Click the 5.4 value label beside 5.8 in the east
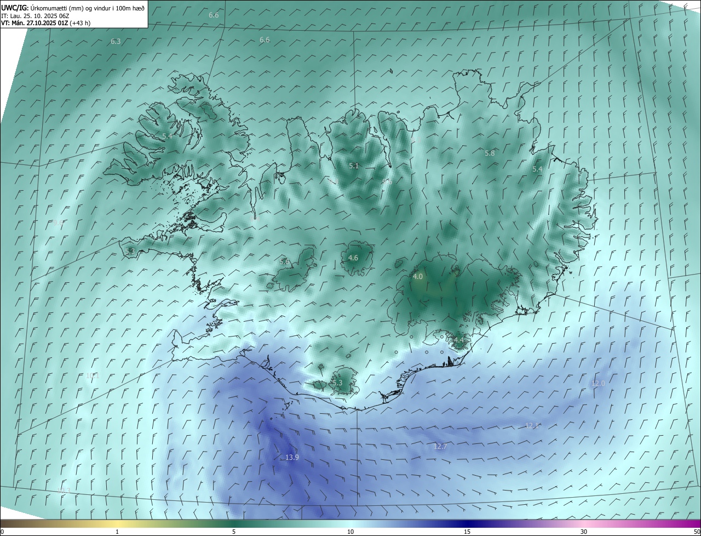The image size is (701, 536). coord(537,169)
